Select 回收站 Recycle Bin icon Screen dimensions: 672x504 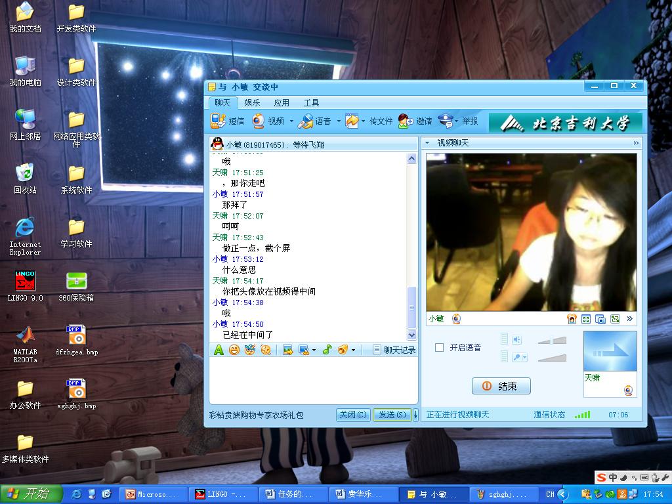pos(25,178)
